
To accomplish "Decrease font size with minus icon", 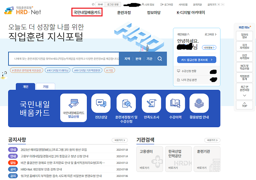I will (x=223, y=4).
